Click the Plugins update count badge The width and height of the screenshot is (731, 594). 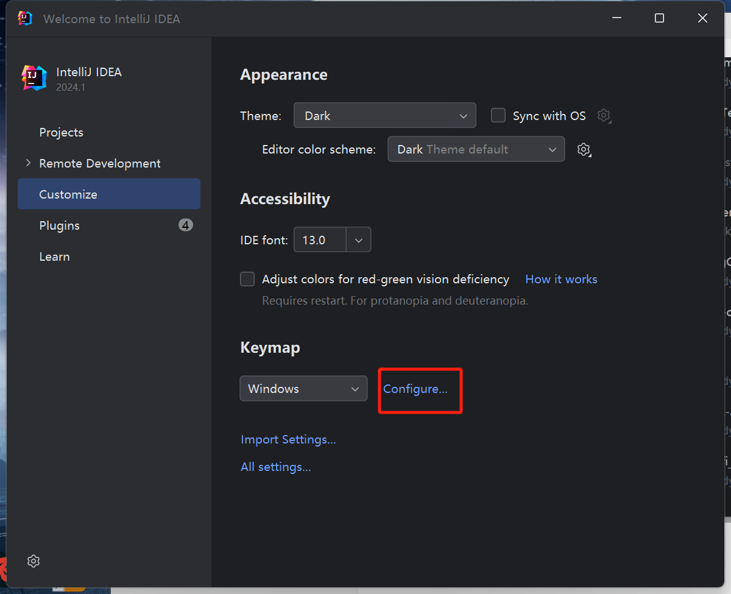pos(186,225)
